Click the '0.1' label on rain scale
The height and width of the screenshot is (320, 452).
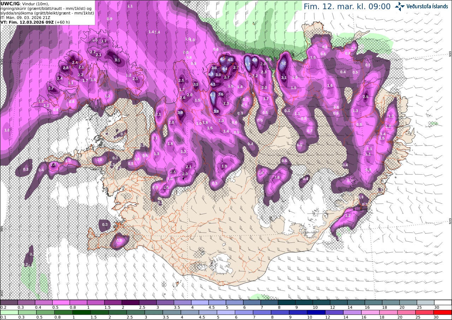pos(3,317)
